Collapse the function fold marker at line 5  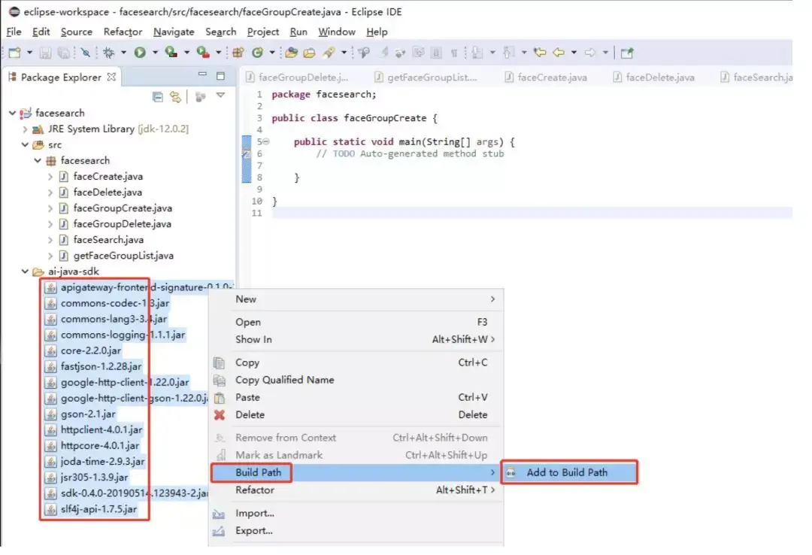click(x=266, y=141)
